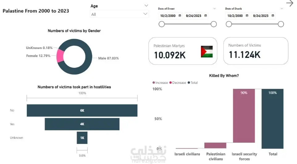297x164 pixels.
Task: Click the Date of Event start date field
Action: [x=168, y=16]
